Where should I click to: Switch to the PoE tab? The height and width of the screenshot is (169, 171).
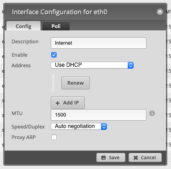[56, 26]
